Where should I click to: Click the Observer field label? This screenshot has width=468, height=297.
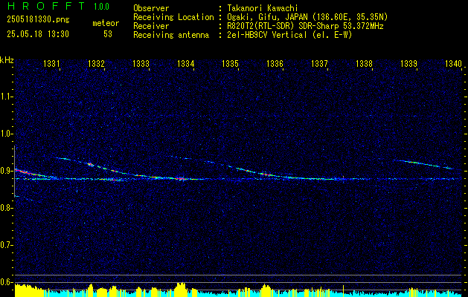point(151,8)
